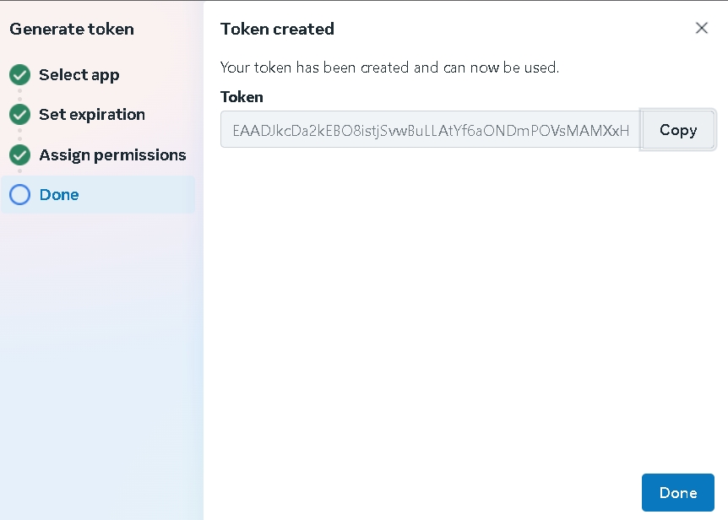Screen dimensions: 728x520
Task: Click dotted connector between Select app and Set expiration
Action: point(19,95)
